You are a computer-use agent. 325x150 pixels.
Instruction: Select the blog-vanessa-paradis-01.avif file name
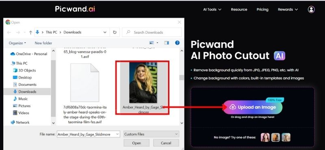[85, 54]
